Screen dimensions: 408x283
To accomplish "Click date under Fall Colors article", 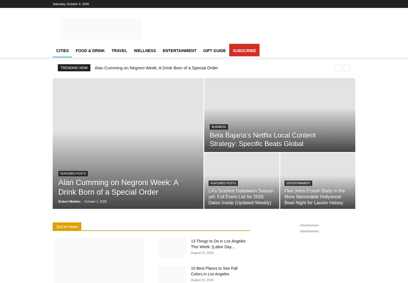I will point(202,280).
